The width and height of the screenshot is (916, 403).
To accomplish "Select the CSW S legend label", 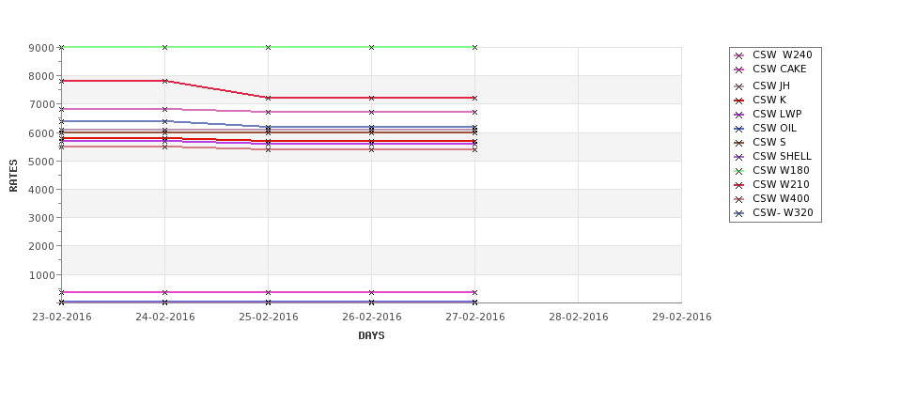I will [x=769, y=143].
